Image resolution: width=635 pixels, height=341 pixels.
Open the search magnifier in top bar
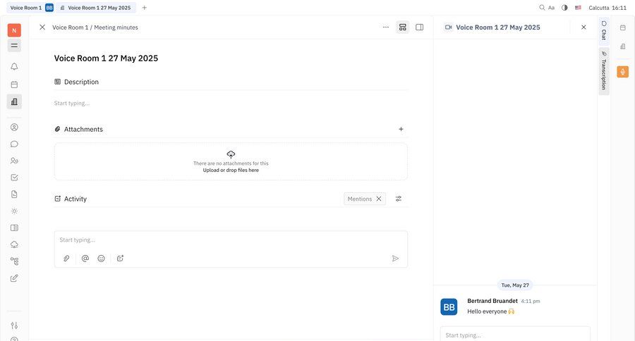(542, 8)
